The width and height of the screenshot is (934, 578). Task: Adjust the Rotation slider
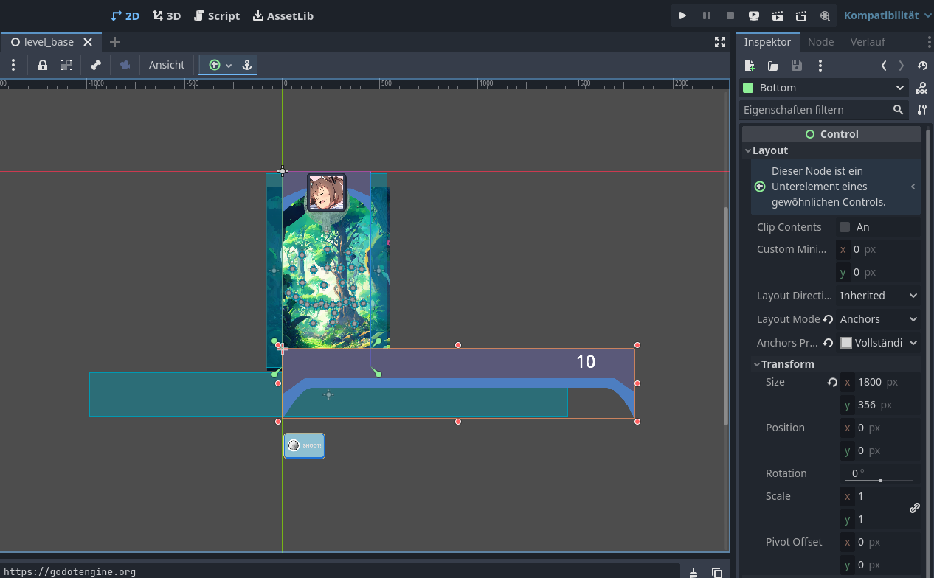(879, 481)
